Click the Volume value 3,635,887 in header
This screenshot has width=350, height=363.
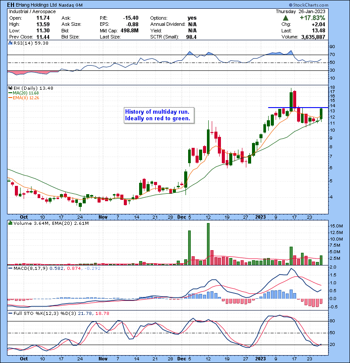click(325, 37)
